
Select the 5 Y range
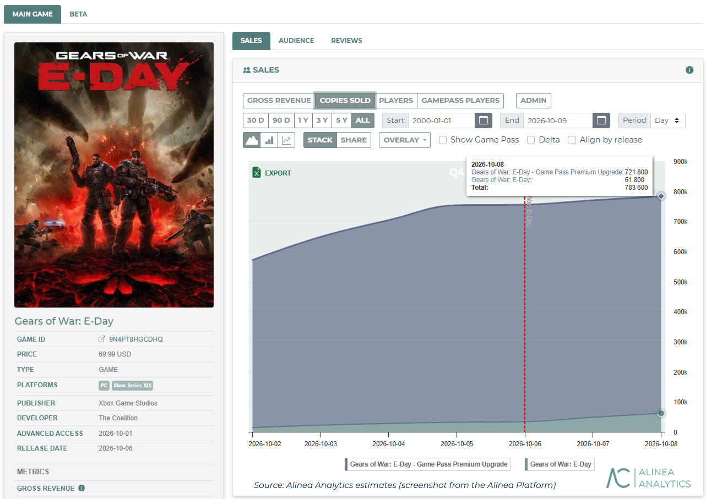[x=341, y=120]
